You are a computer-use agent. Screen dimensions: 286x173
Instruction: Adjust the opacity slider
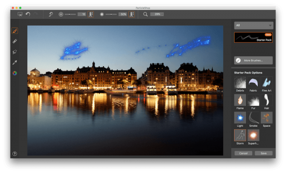pos(111,14)
